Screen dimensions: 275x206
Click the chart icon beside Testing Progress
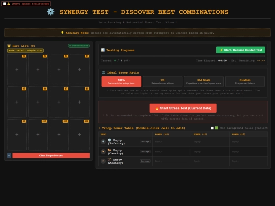click(x=103, y=50)
